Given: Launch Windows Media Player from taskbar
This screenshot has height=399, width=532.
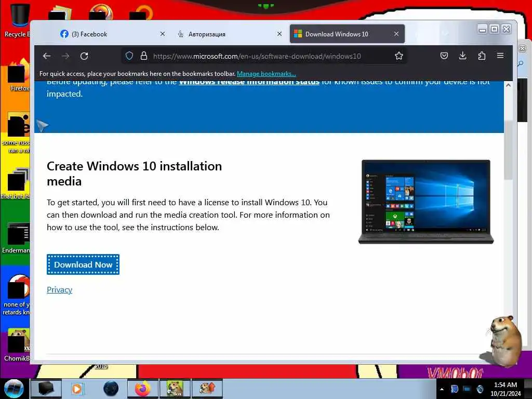Looking at the screenshot, I should pyautogui.click(x=77, y=389).
